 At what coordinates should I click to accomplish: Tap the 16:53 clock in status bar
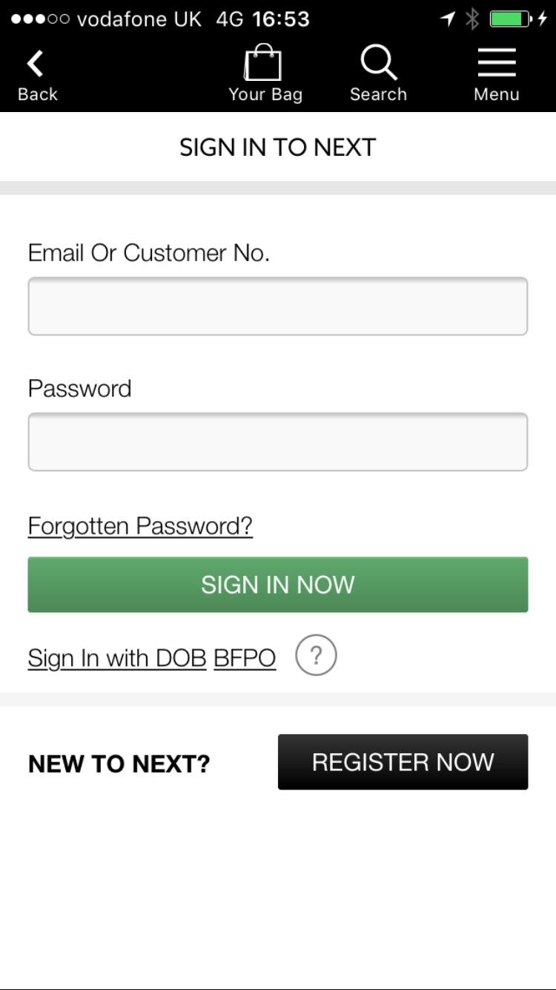pyautogui.click(x=281, y=19)
